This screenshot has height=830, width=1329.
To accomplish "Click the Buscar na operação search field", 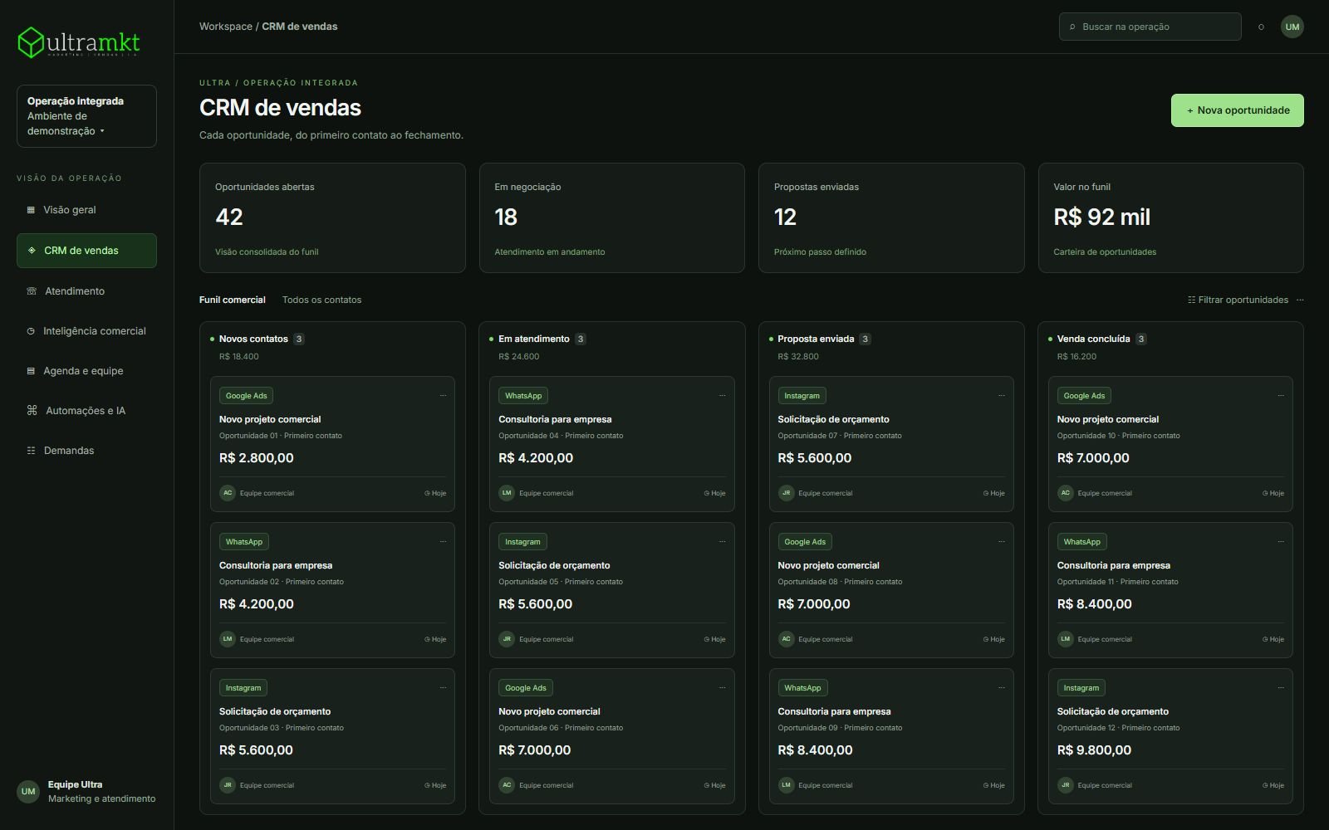I will (1150, 27).
